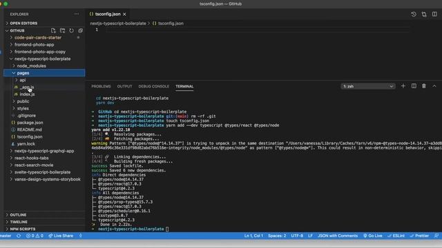
Task: Open the timeline history icon in editor toolbar
Action: point(414,14)
